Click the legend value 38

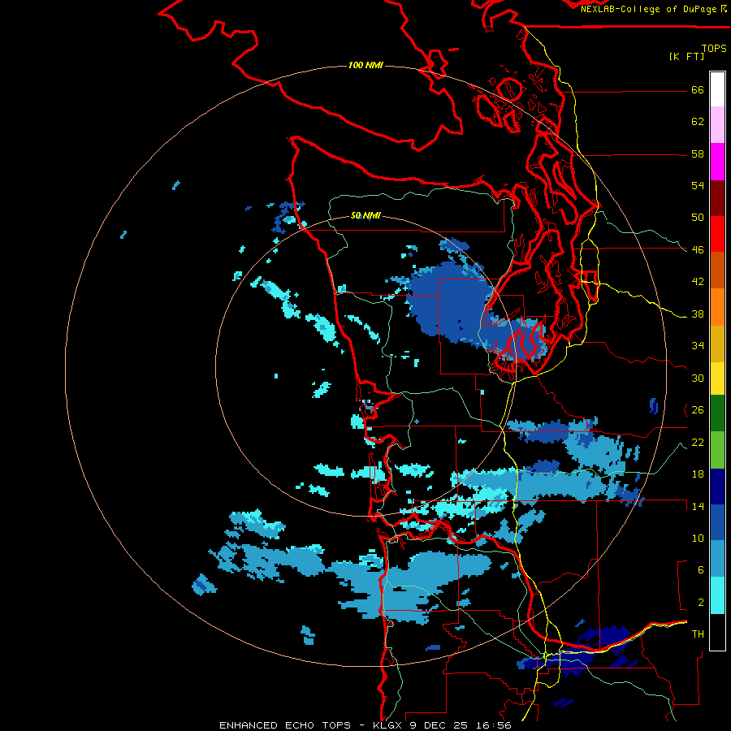coord(698,314)
